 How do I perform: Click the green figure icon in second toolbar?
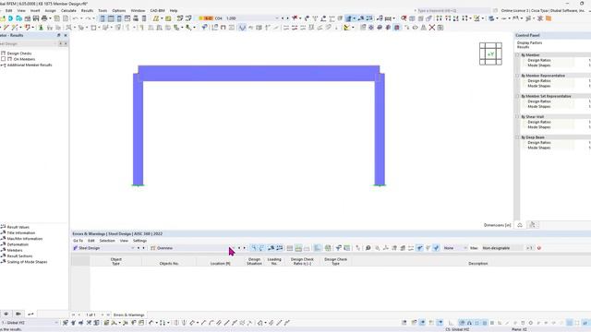pos(41,28)
